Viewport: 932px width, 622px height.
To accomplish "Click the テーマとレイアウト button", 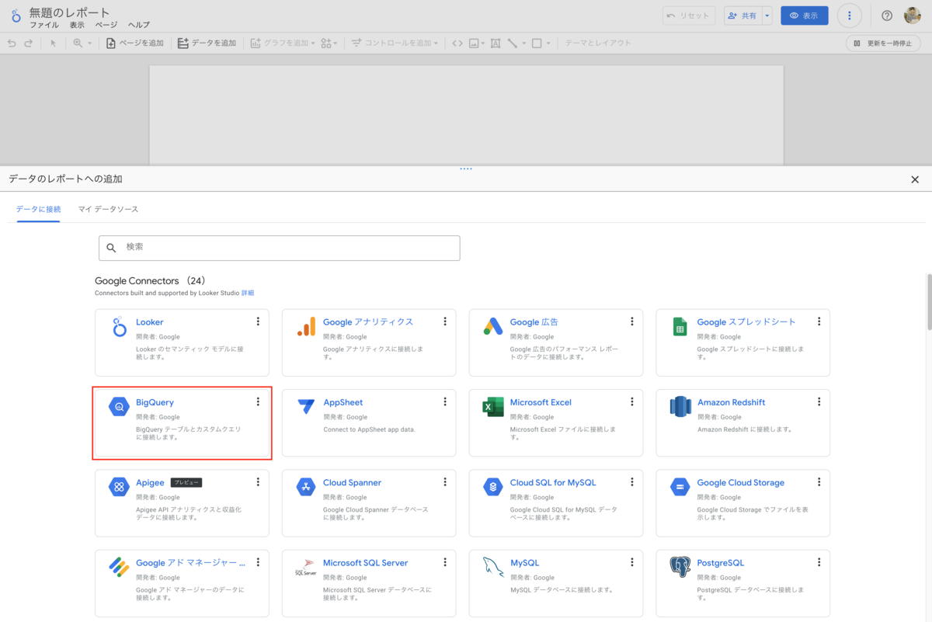I will (x=598, y=43).
